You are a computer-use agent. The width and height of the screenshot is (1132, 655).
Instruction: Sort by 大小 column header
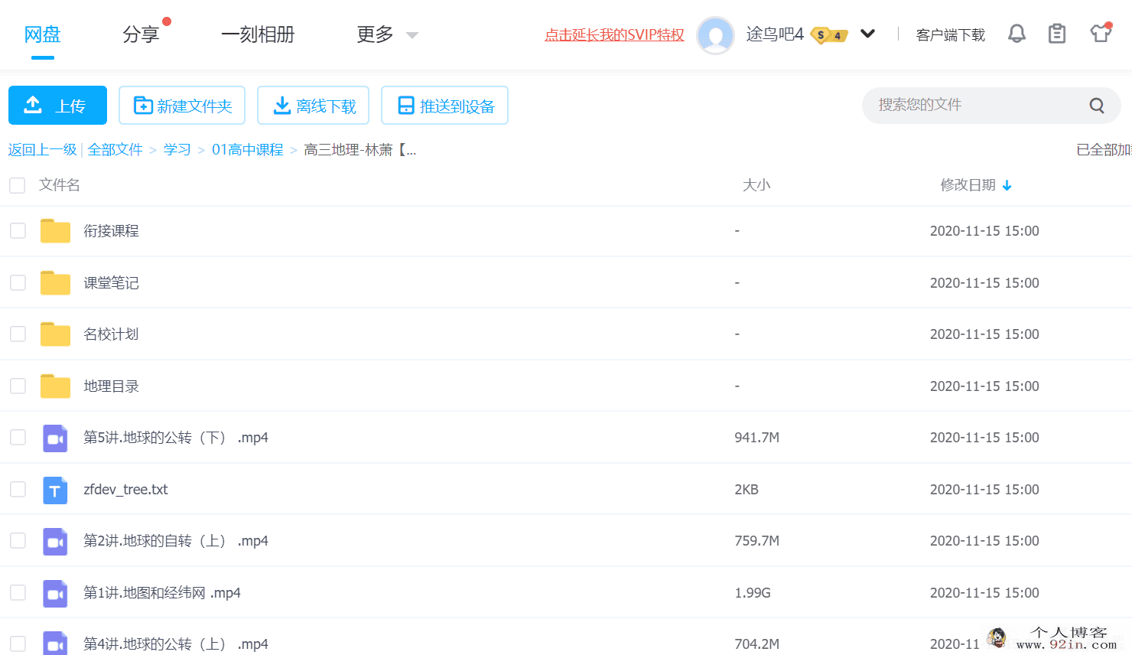click(756, 185)
